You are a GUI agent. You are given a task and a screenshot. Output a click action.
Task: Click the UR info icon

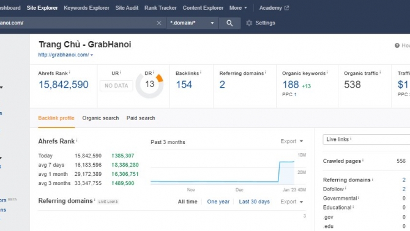tap(121, 72)
